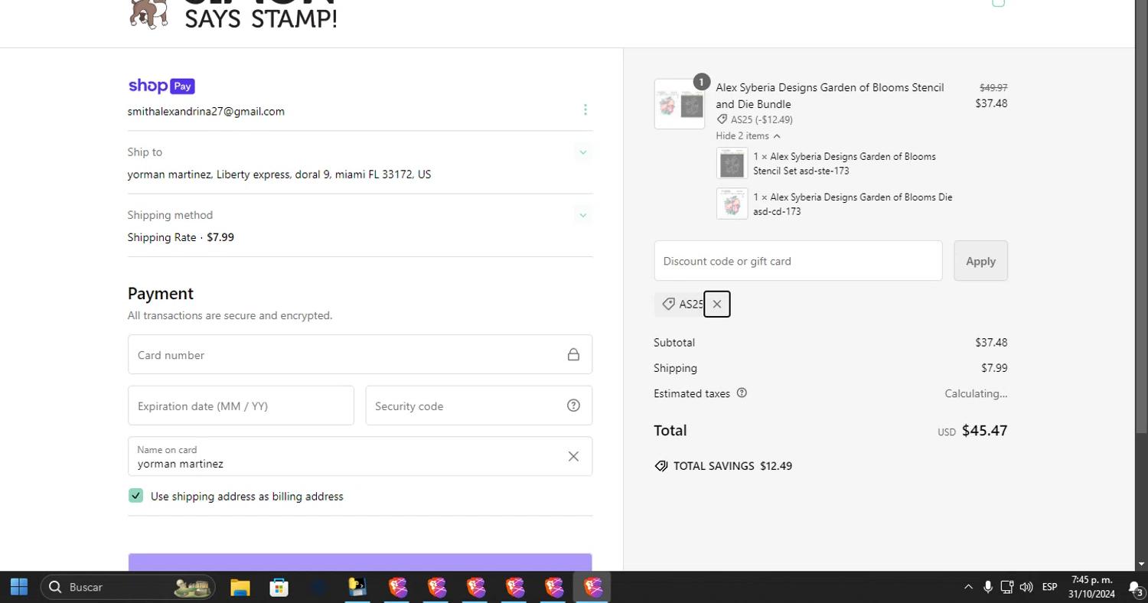Click the Security code field
The width and height of the screenshot is (1148, 603).
pyautogui.click(x=478, y=406)
